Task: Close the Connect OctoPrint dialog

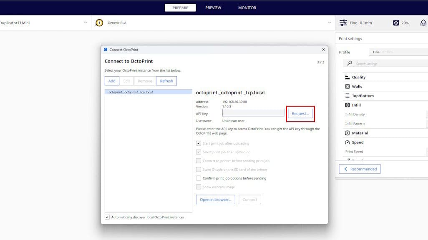Action: click(323, 49)
